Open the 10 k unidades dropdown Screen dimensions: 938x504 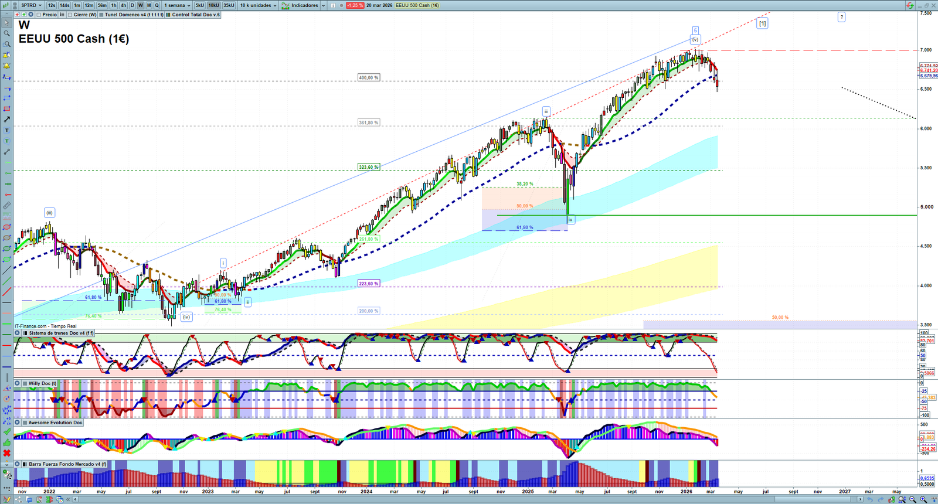258,5
